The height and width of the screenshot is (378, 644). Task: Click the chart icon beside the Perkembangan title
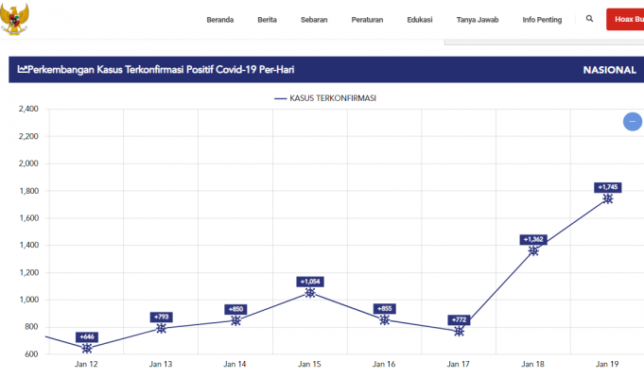click(23, 70)
